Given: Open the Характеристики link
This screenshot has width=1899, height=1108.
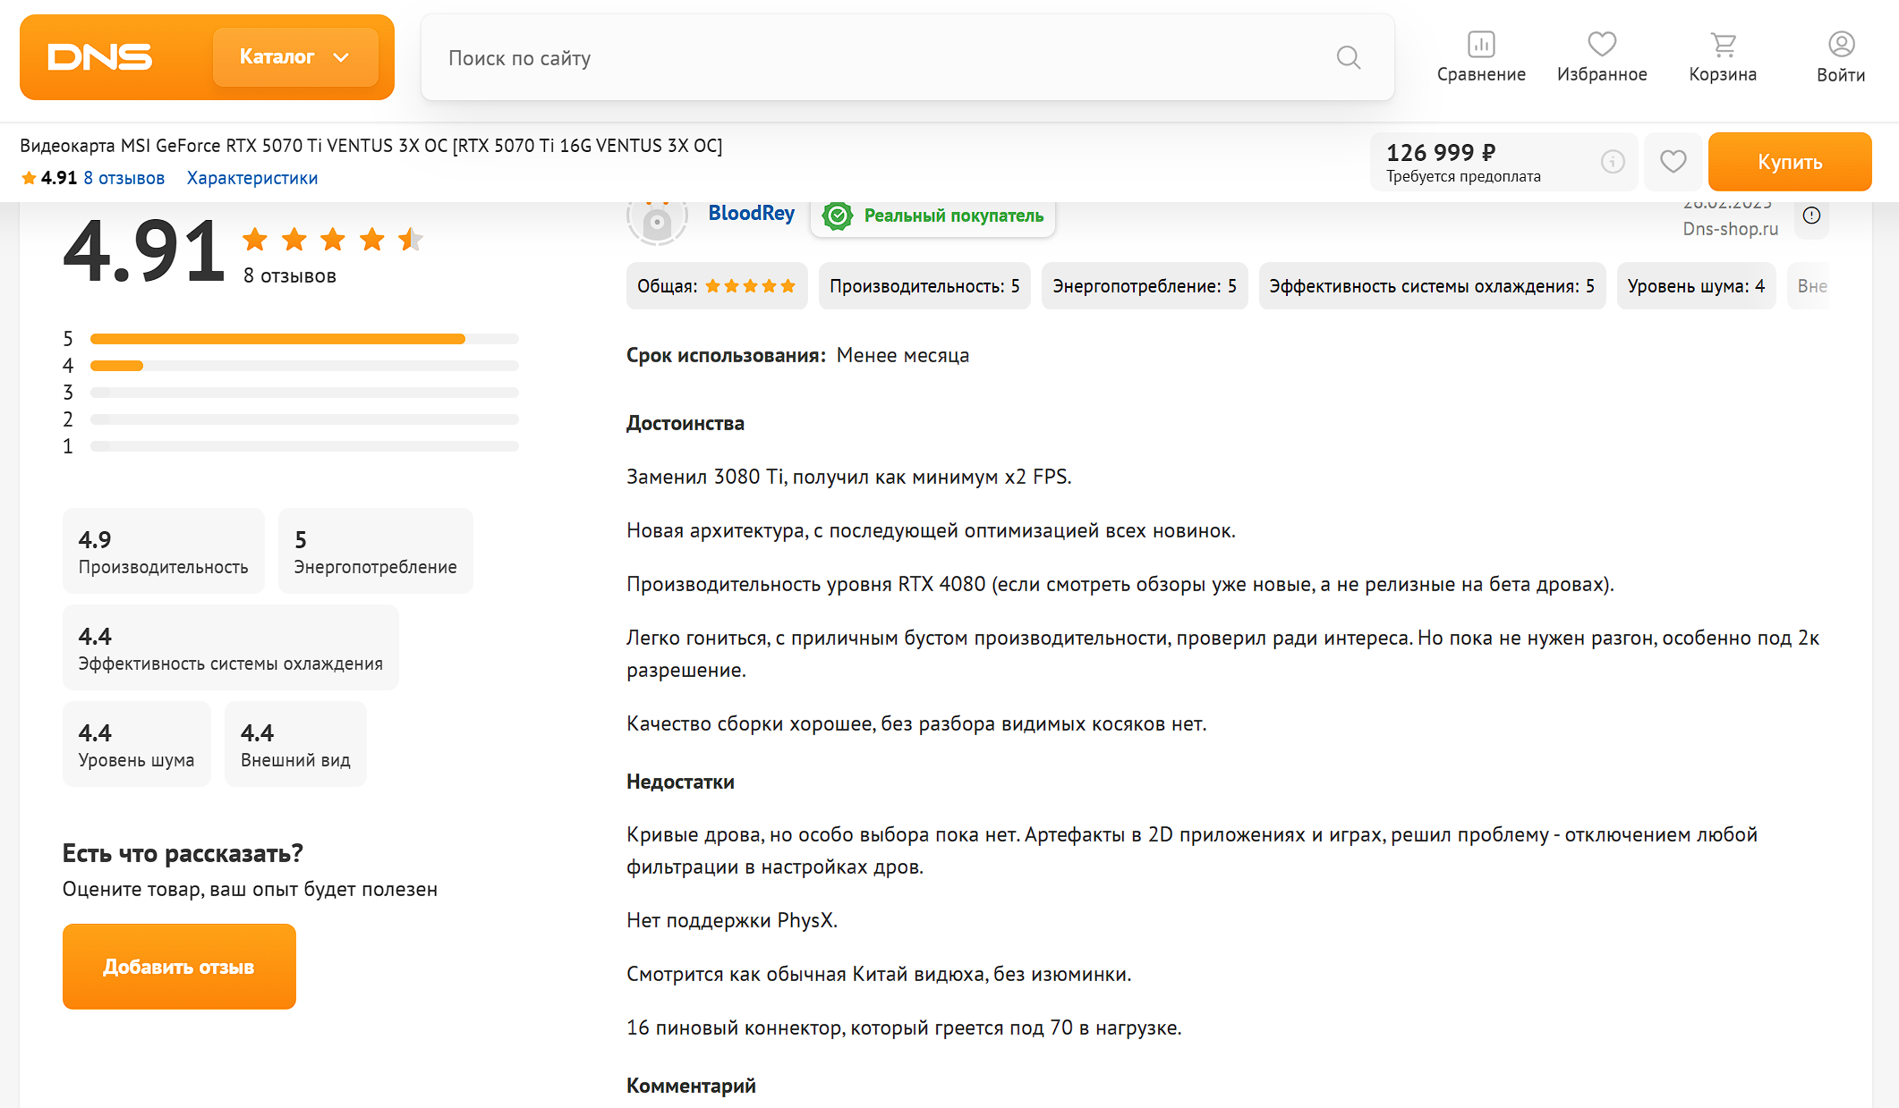Looking at the screenshot, I should [x=252, y=178].
